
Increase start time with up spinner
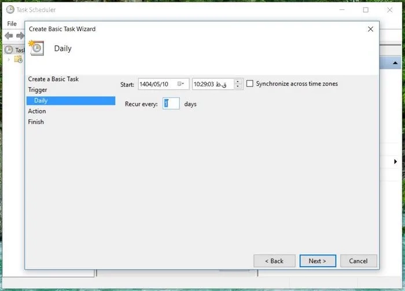pos(238,82)
